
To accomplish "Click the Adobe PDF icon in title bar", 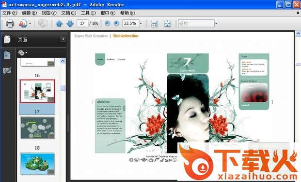I will click(4, 4).
